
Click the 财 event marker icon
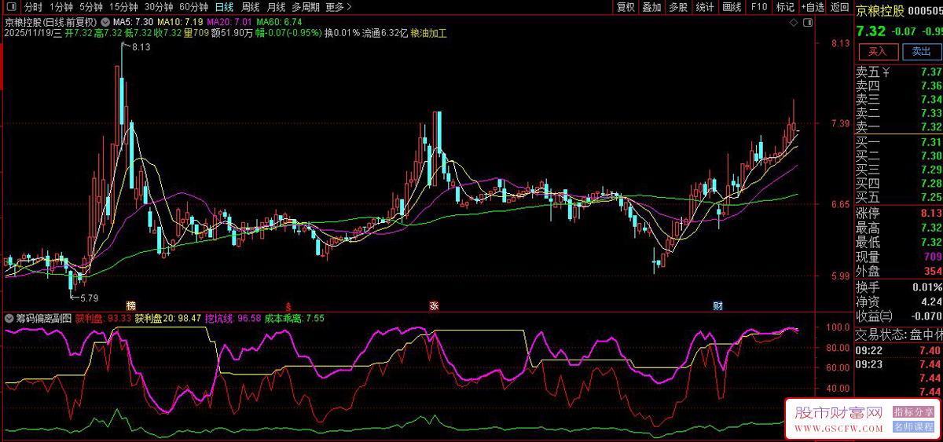click(717, 305)
